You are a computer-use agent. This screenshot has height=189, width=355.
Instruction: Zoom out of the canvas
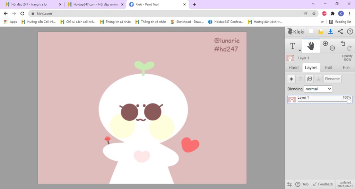click(x=332, y=48)
